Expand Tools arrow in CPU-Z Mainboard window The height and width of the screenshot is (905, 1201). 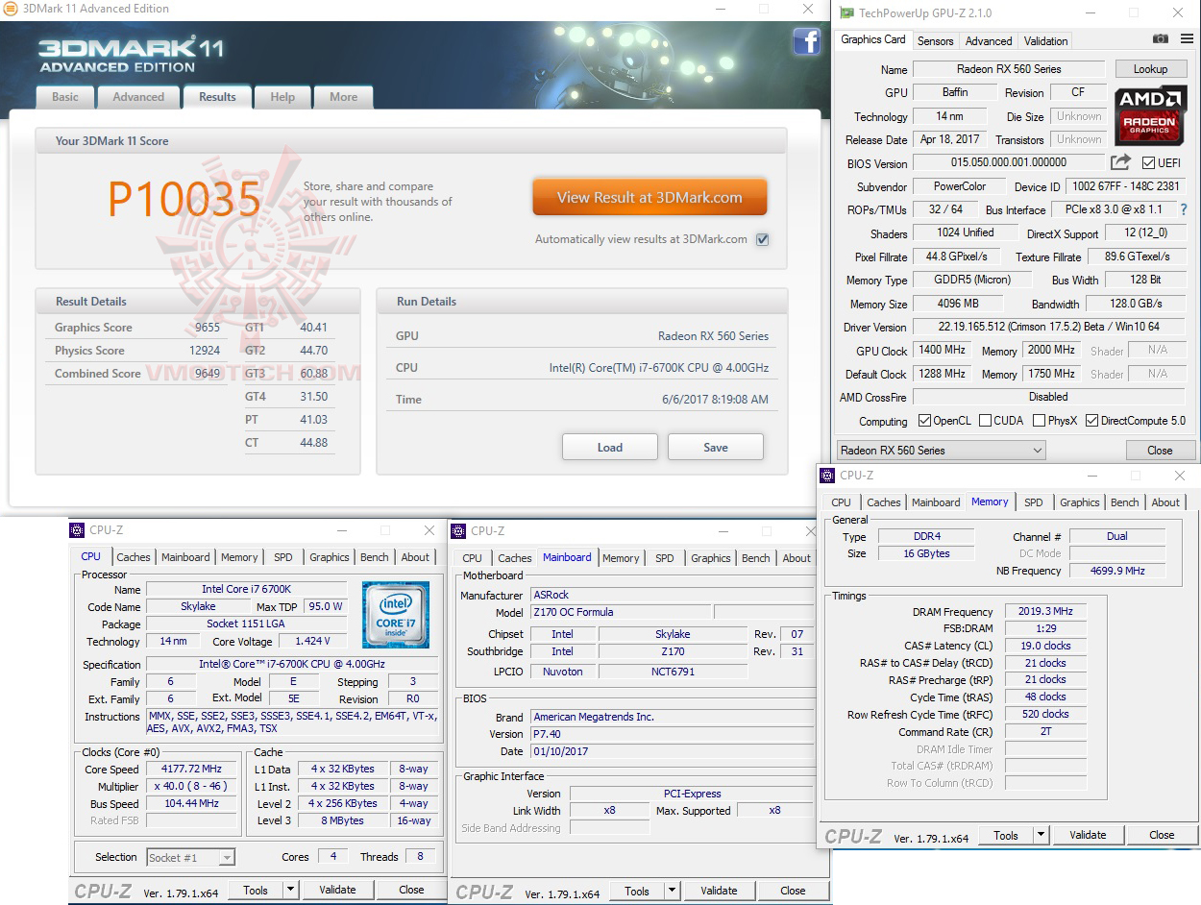(673, 892)
